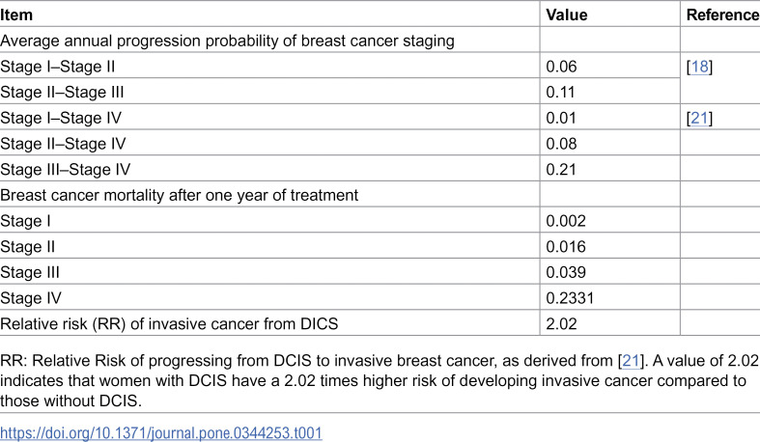Image resolution: width=760 pixels, height=442 pixels.
Task: Click the Value column header
Action: point(567,15)
